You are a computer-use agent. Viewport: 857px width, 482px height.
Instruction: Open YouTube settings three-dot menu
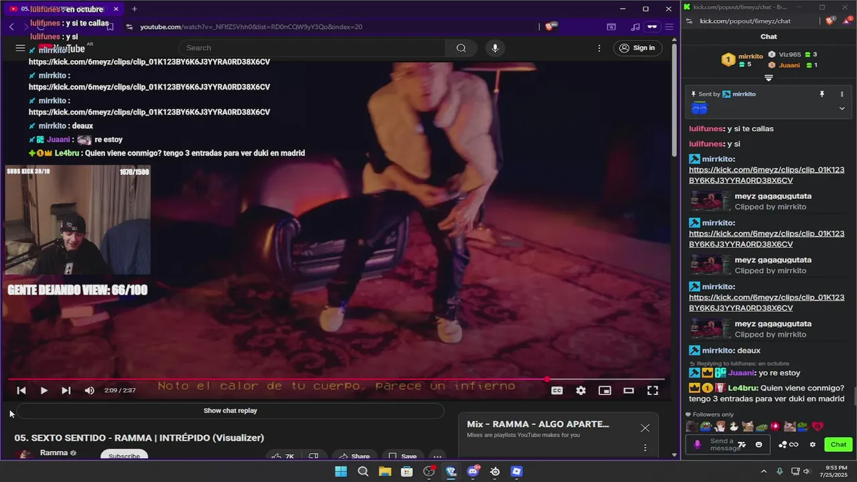pos(599,48)
